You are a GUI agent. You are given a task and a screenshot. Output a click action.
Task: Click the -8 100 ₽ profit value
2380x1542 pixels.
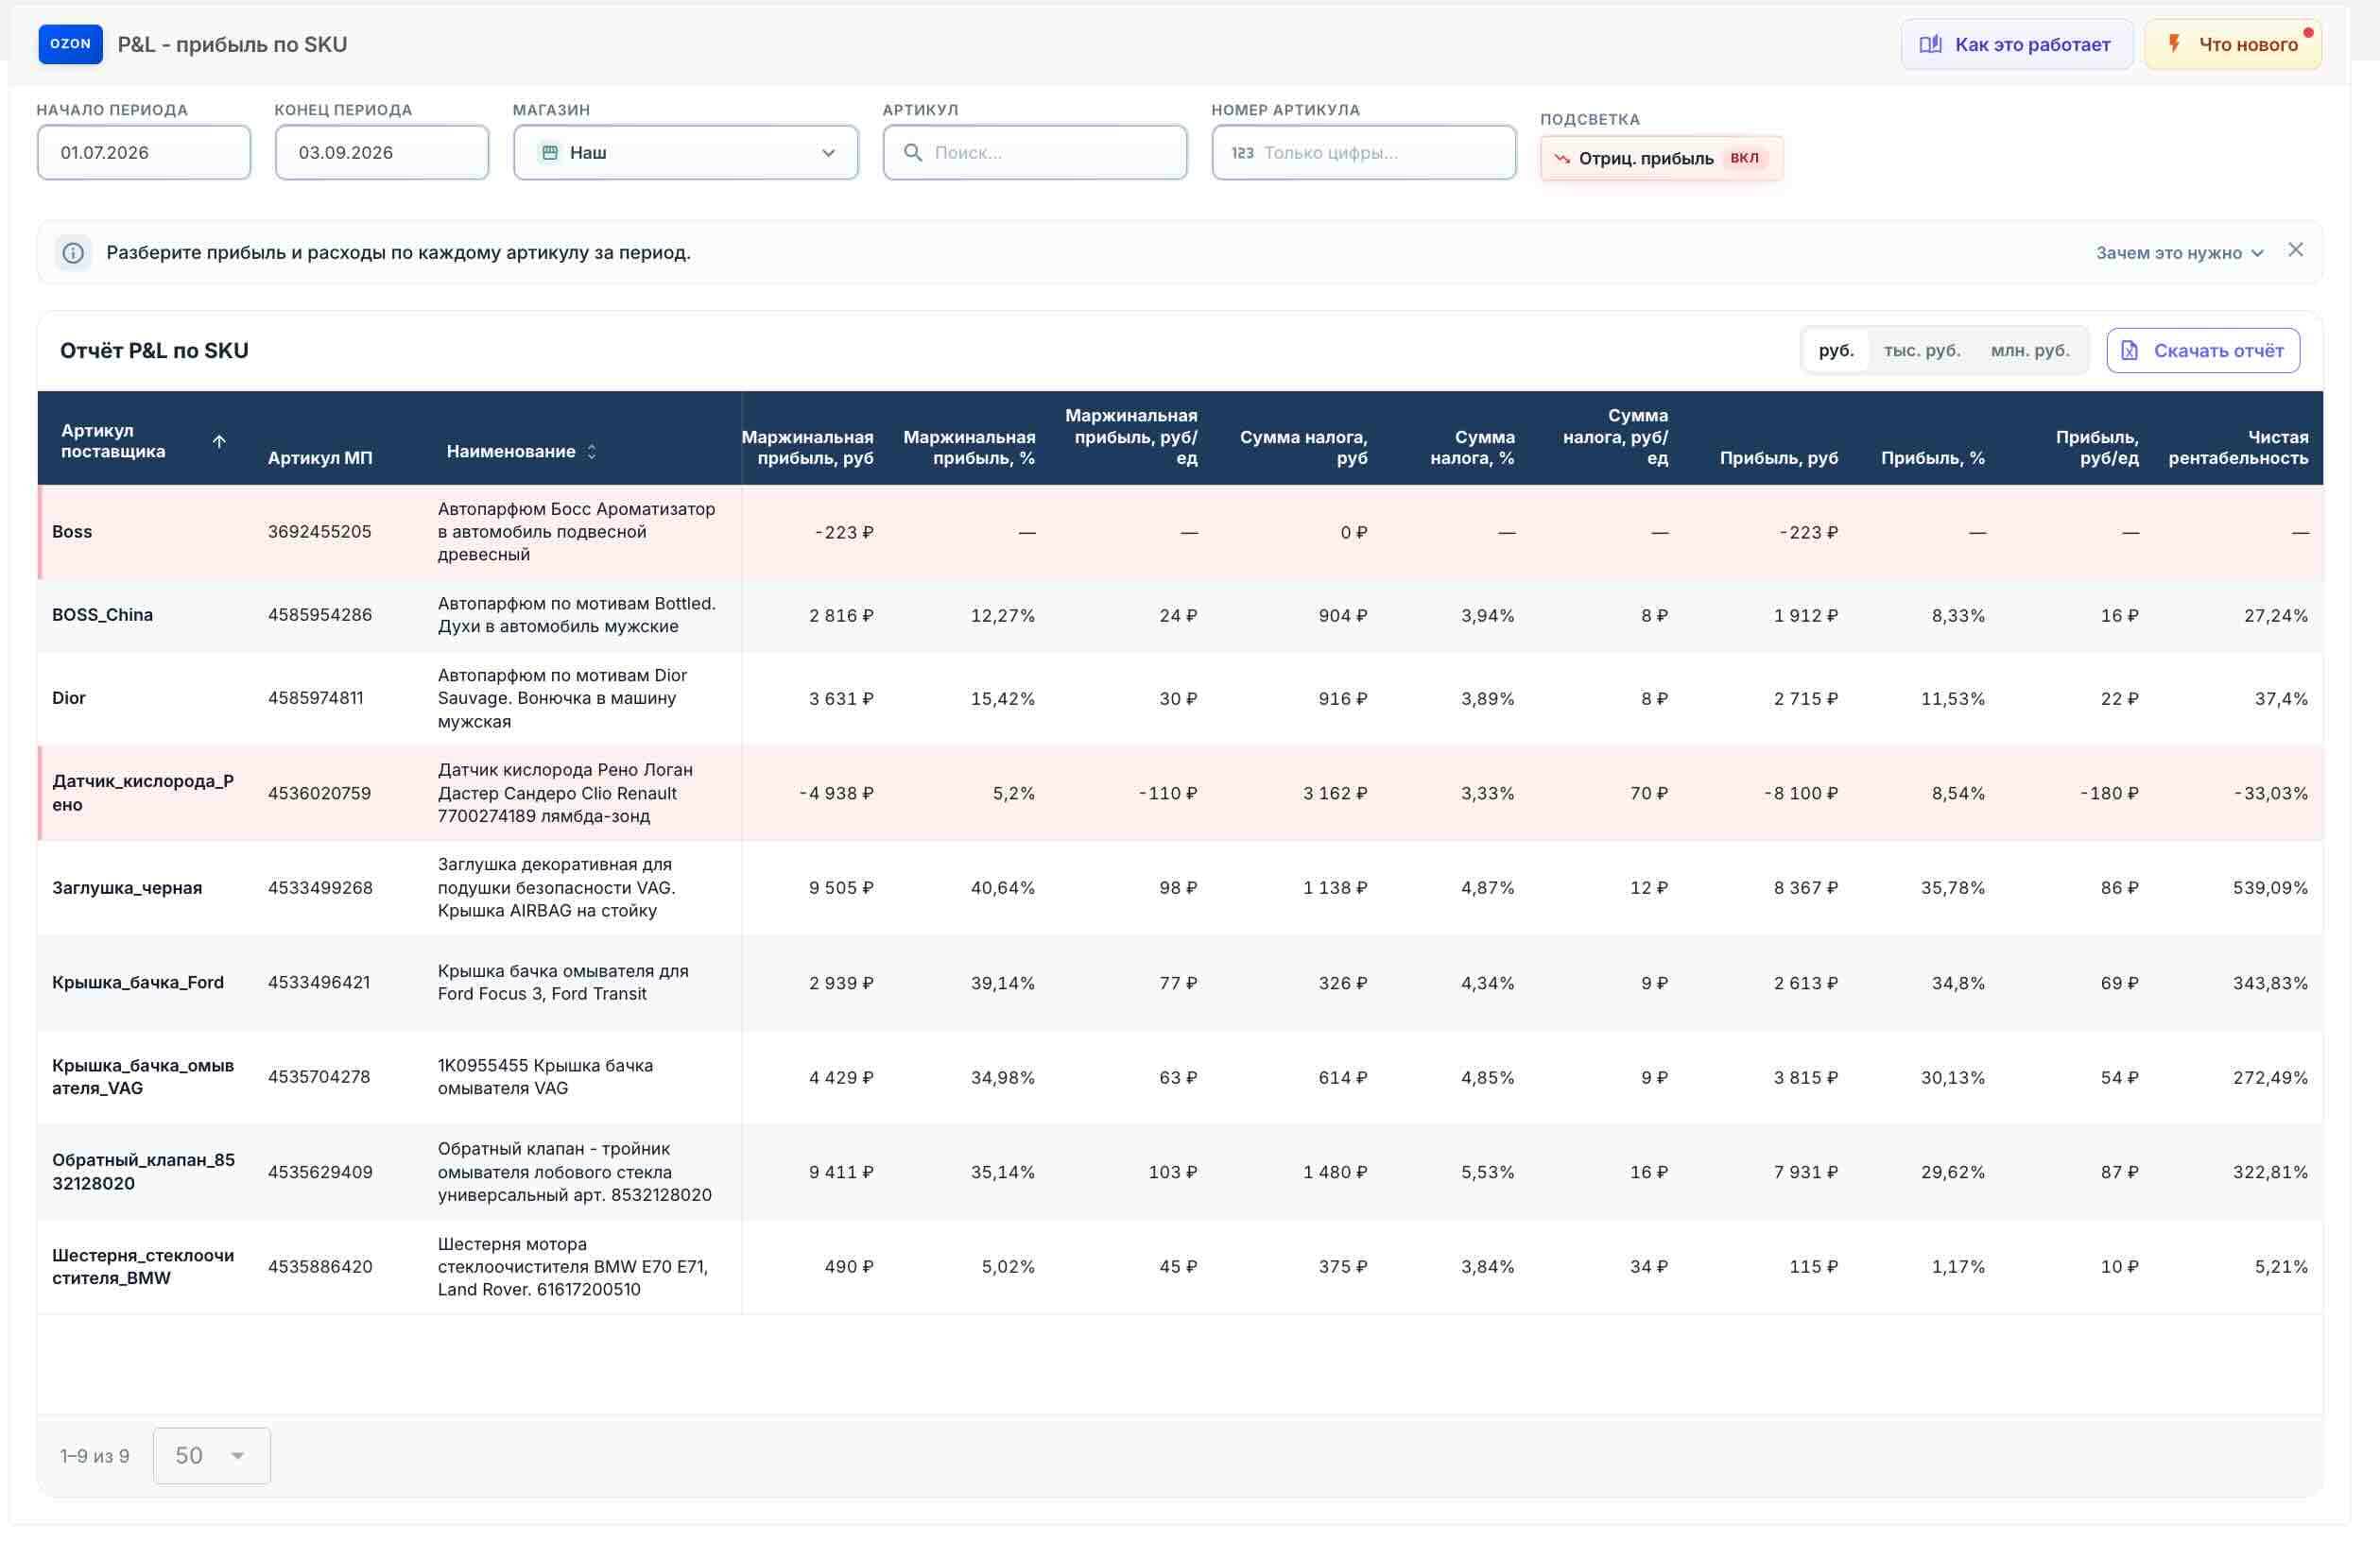pyautogui.click(x=1801, y=793)
